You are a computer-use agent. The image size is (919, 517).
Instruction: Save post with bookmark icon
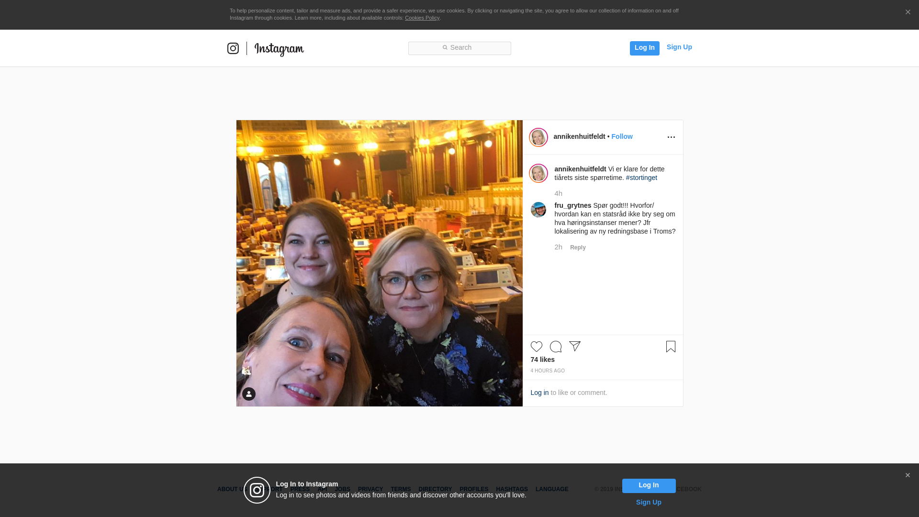(x=671, y=347)
